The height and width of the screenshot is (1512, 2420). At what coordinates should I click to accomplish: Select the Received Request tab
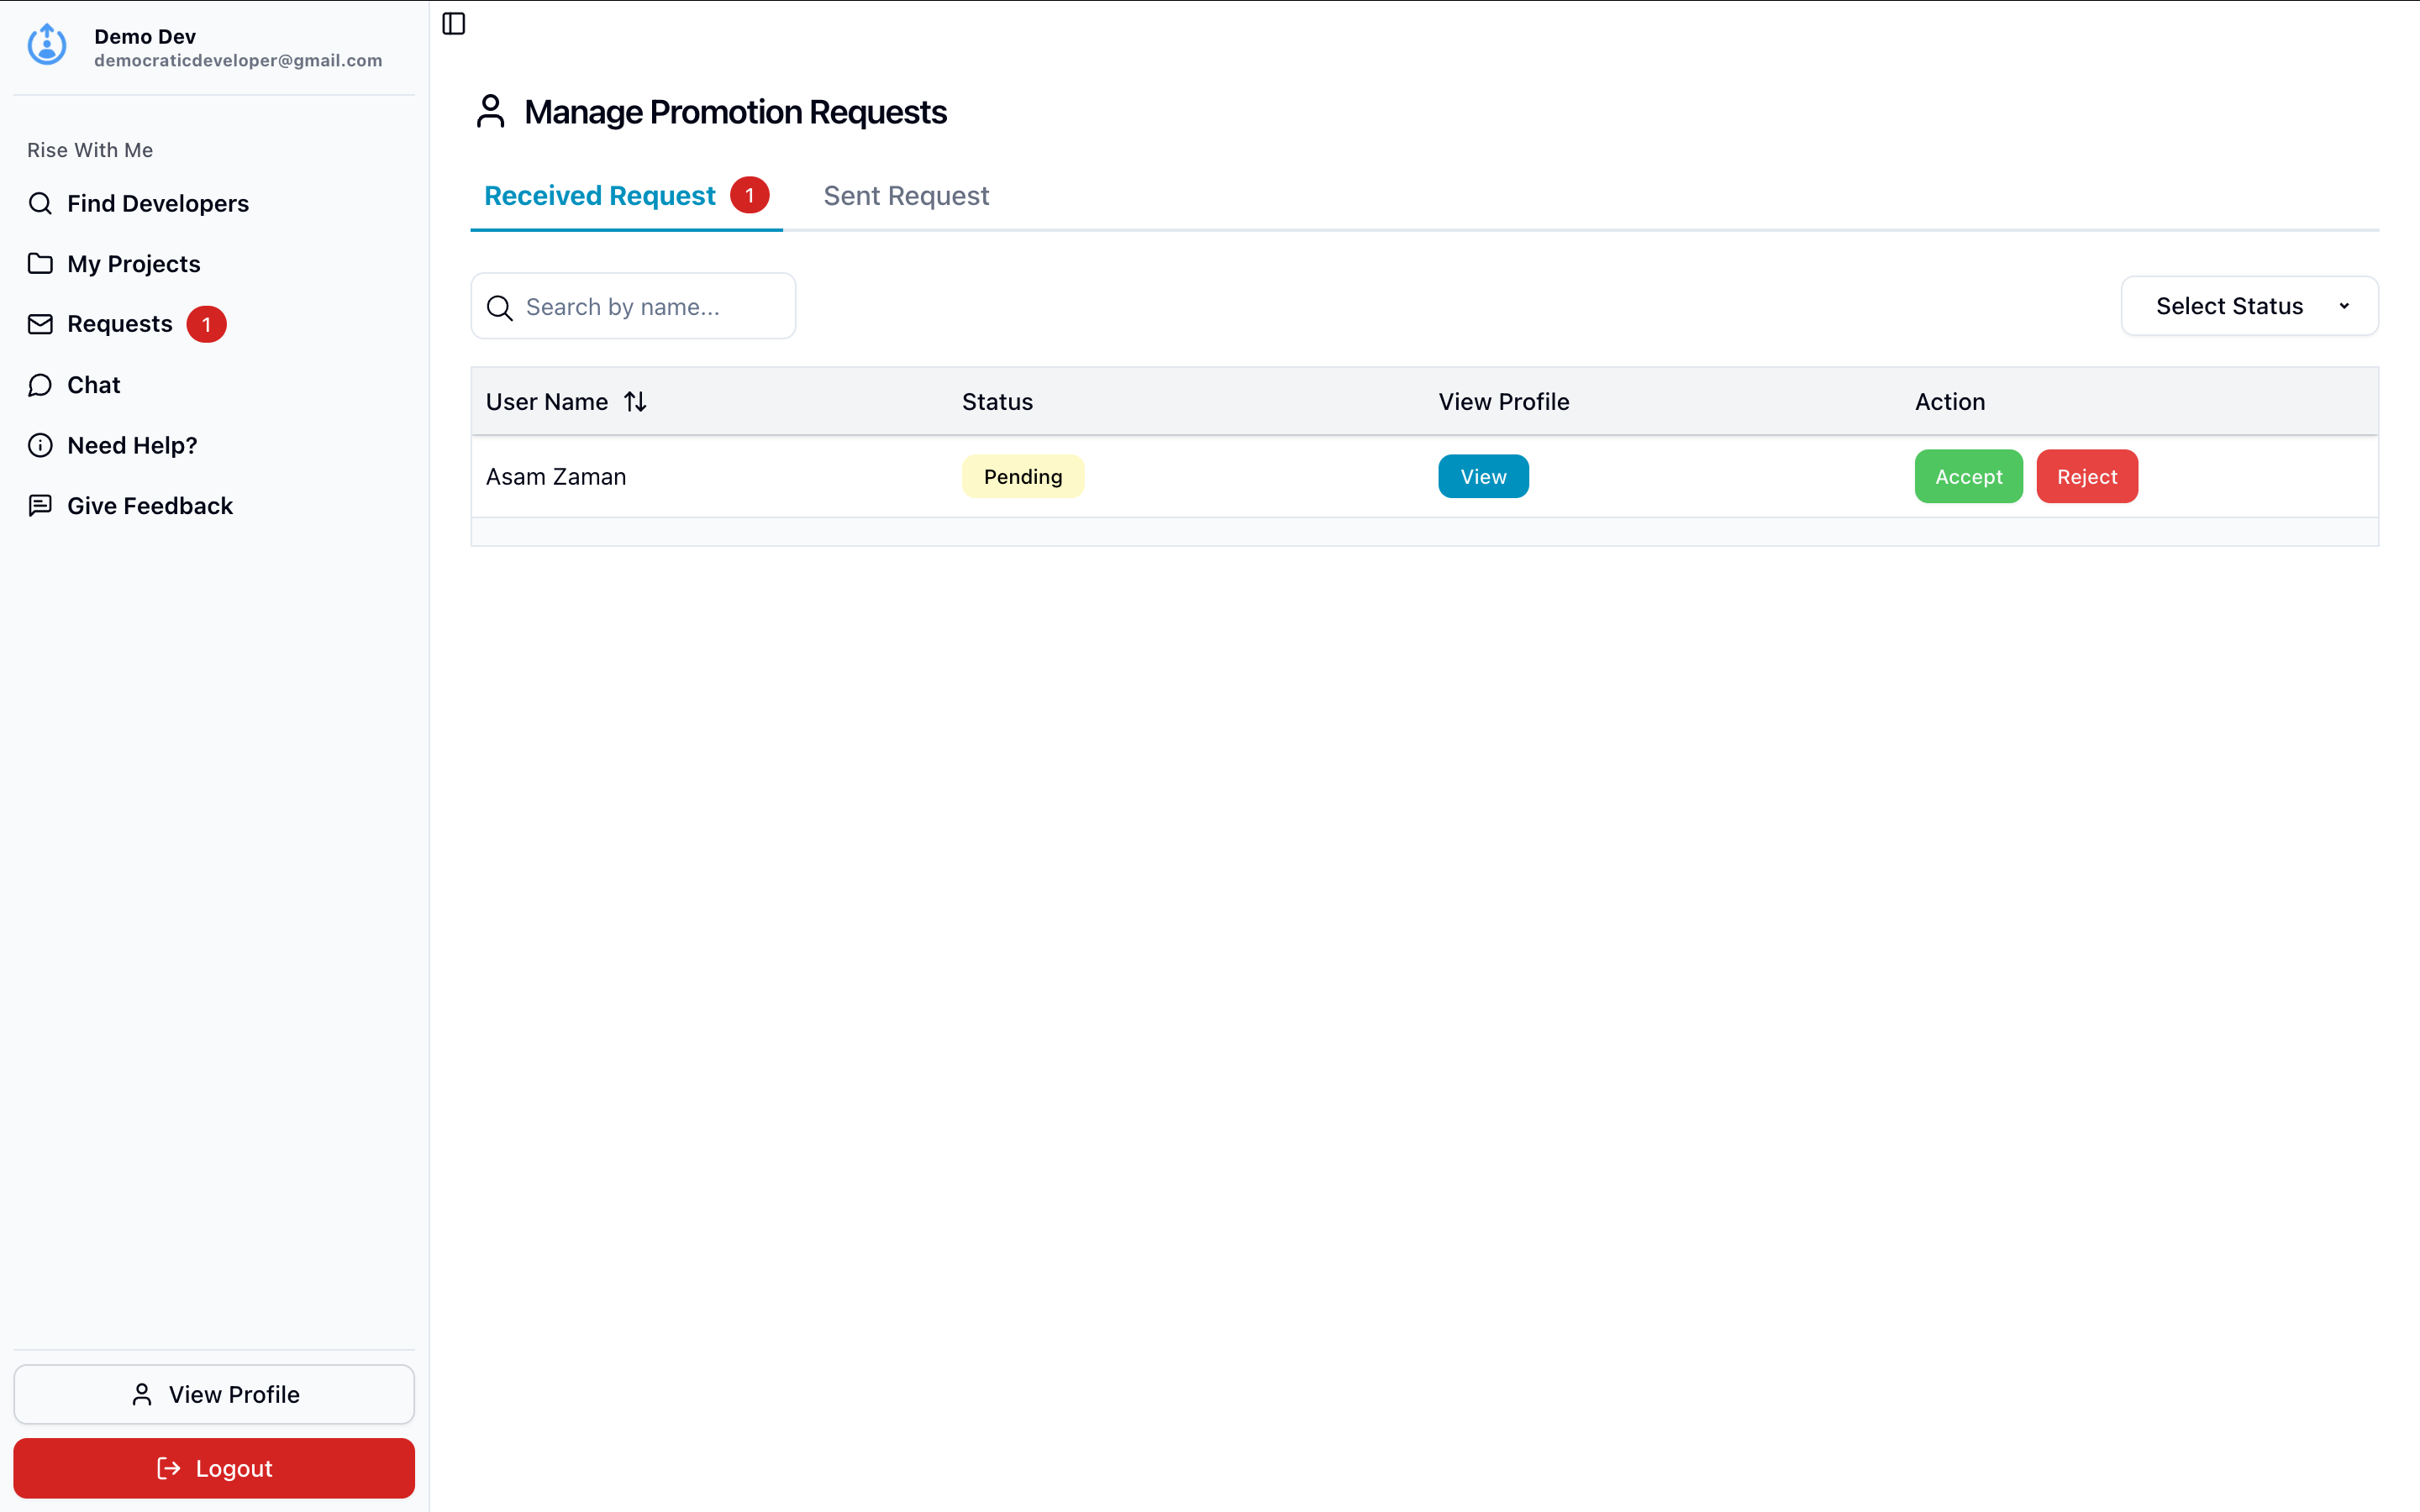pyautogui.click(x=600, y=196)
